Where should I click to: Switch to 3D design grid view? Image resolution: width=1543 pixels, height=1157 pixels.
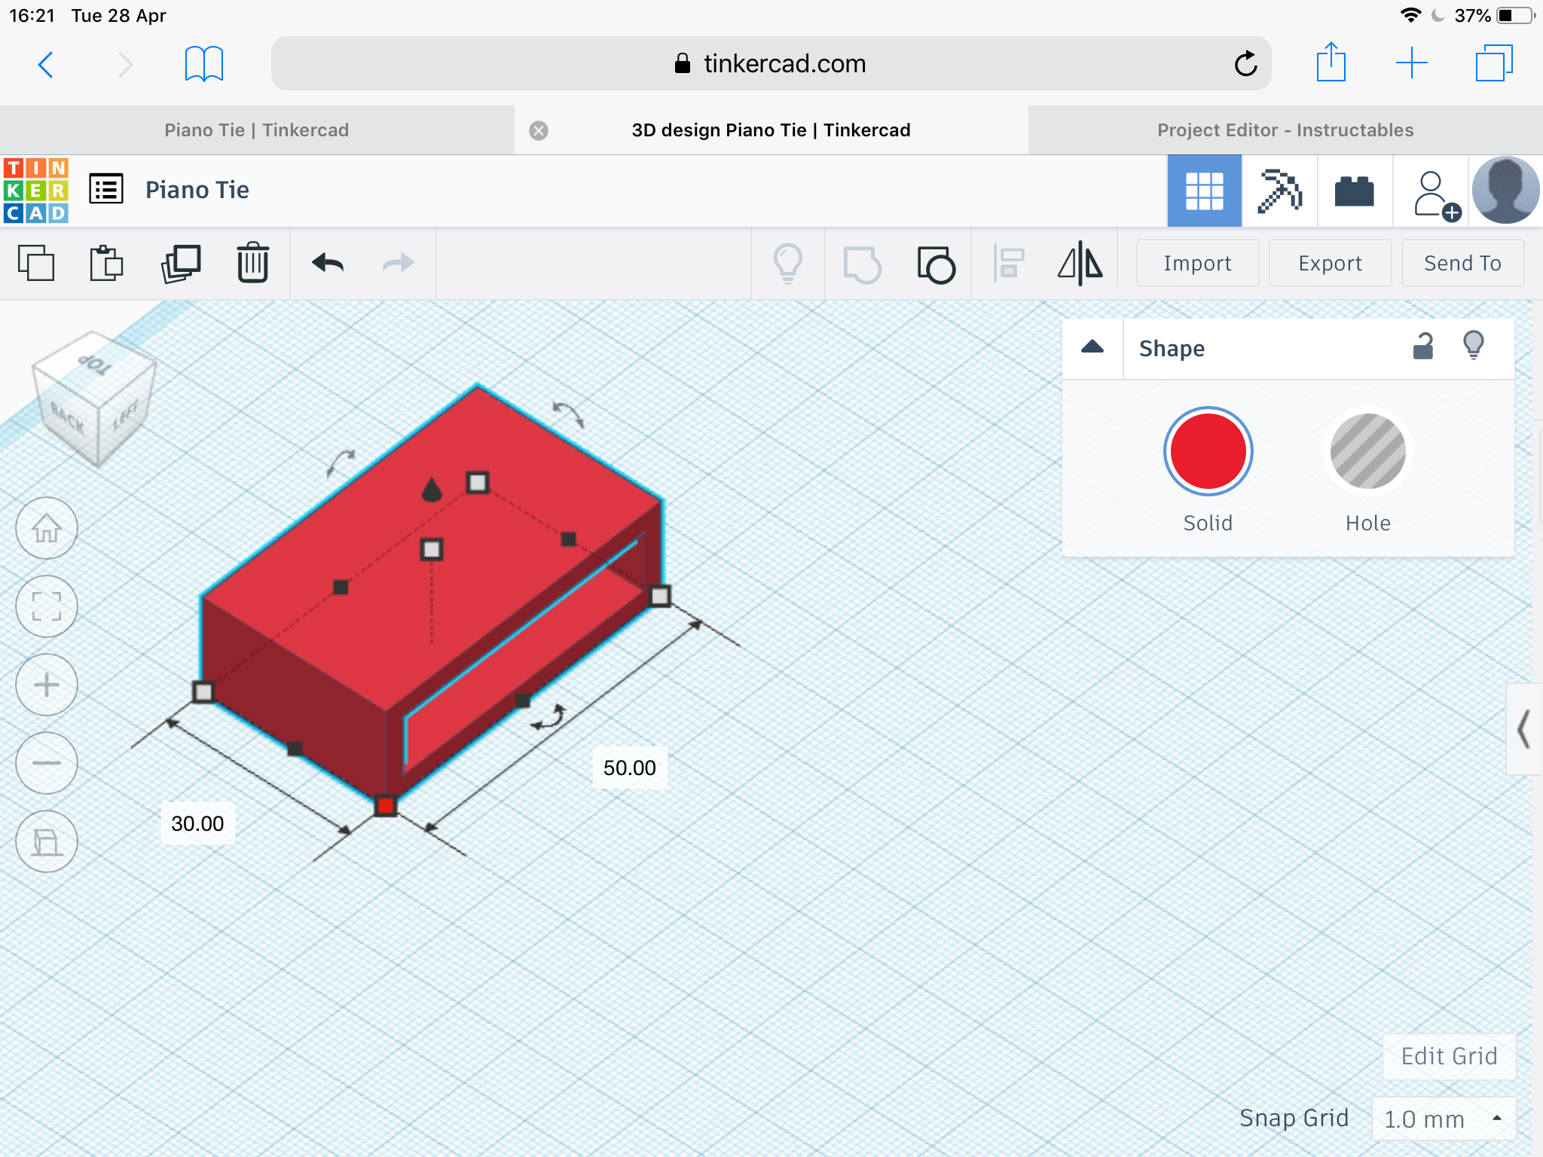point(1204,191)
